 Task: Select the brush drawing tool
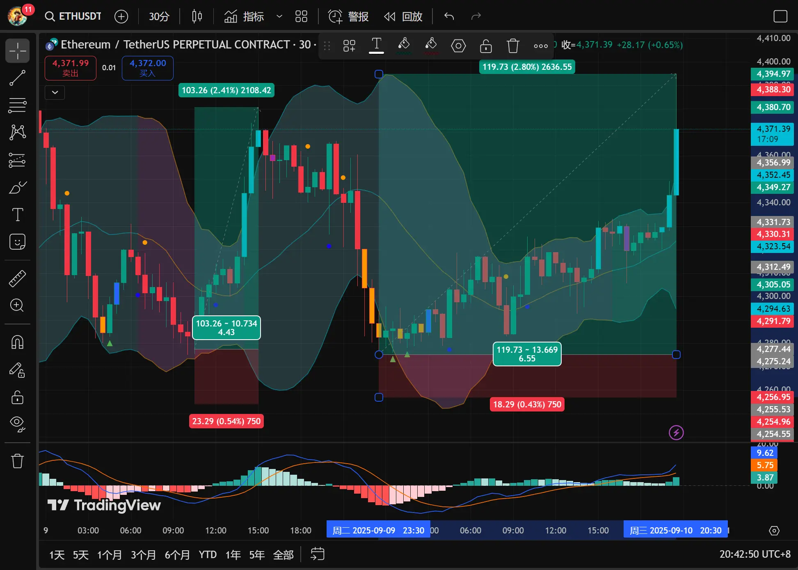click(x=17, y=187)
